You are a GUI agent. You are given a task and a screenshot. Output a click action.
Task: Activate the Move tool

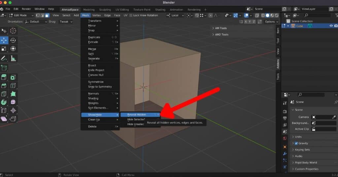click(x=4, y=40)
